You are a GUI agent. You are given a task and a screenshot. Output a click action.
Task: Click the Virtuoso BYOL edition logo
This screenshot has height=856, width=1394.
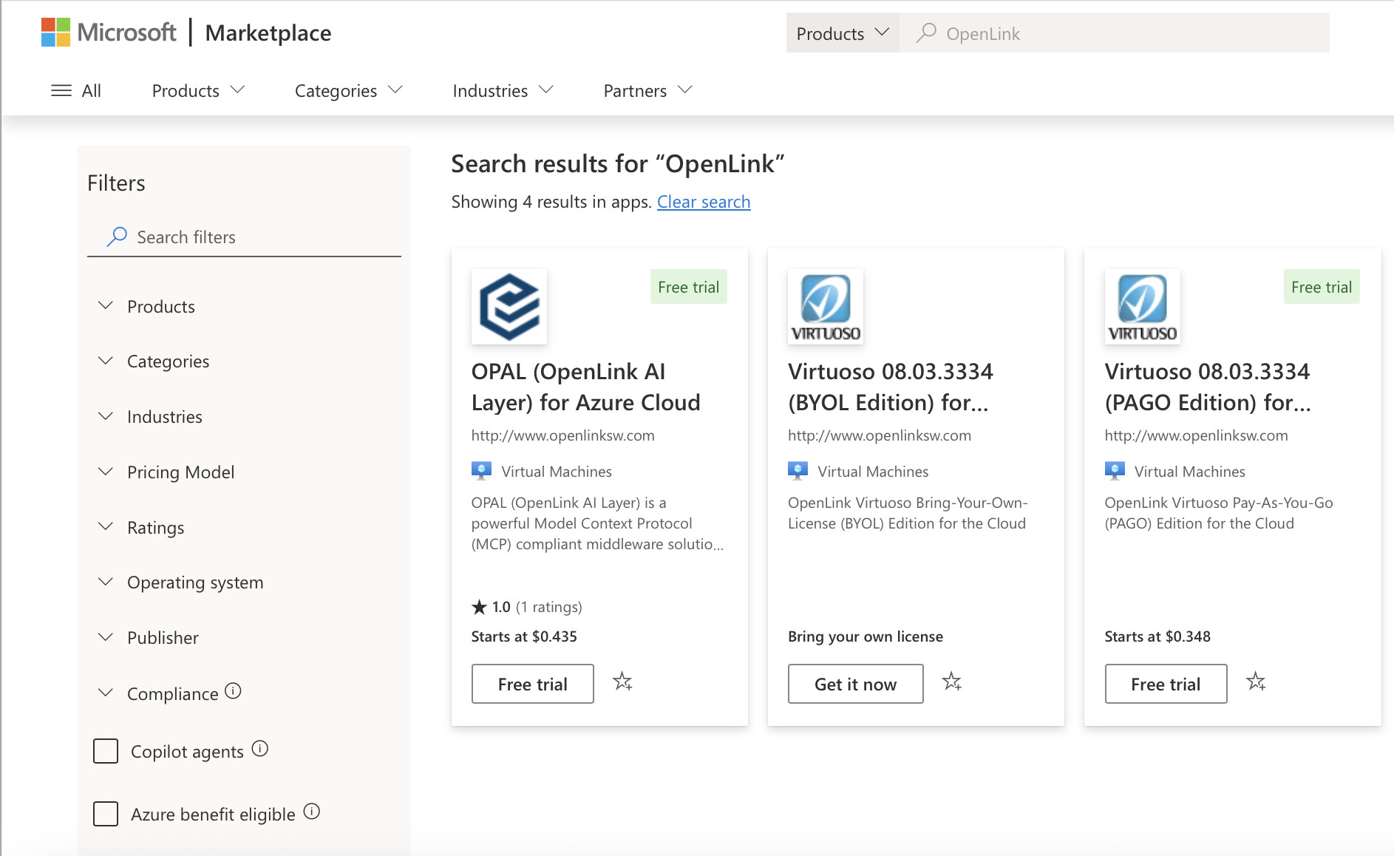pyautogui.click(x=826, y=307)
